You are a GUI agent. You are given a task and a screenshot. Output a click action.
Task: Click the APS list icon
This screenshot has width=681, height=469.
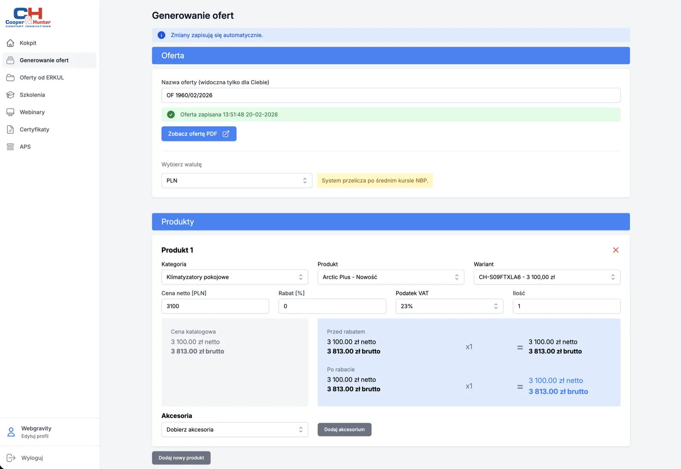tap(11, 147)
